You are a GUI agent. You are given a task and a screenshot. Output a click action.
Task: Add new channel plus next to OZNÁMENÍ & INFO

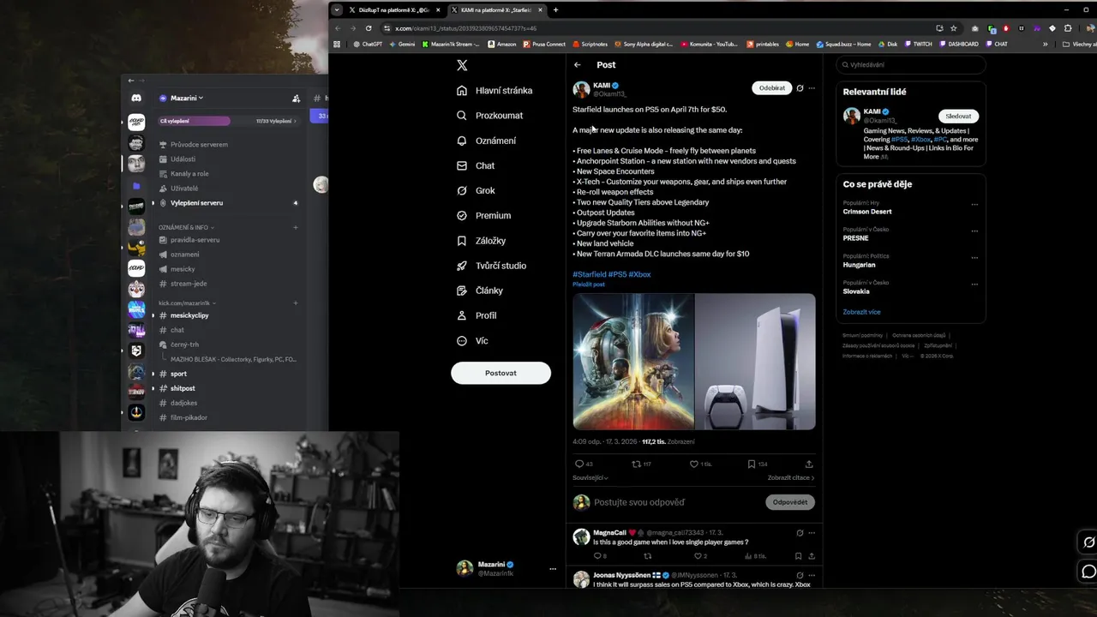point(296,227)
